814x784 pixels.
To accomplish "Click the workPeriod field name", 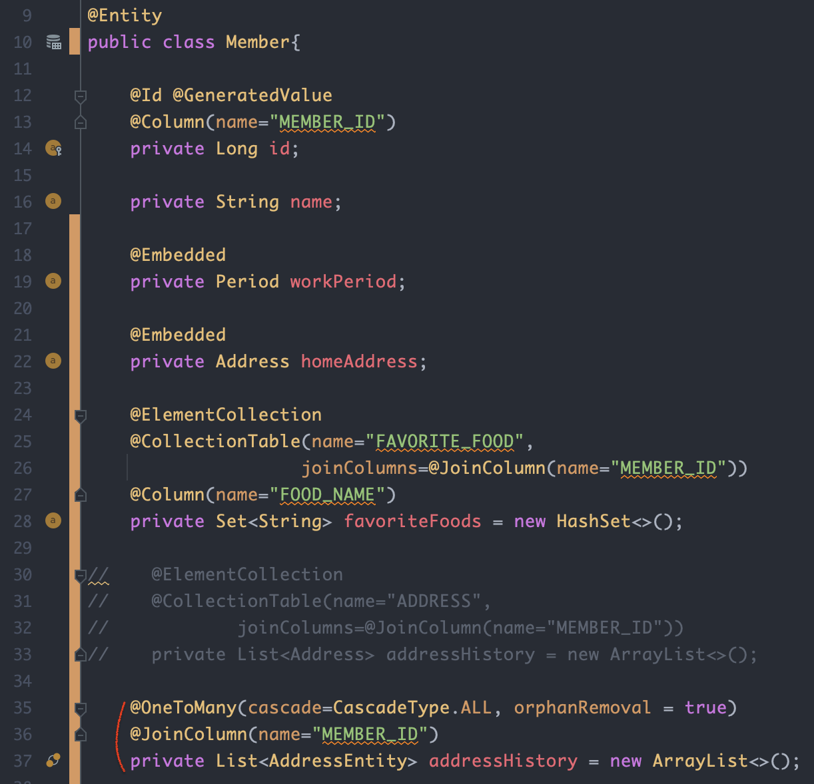I will (343, 282).
